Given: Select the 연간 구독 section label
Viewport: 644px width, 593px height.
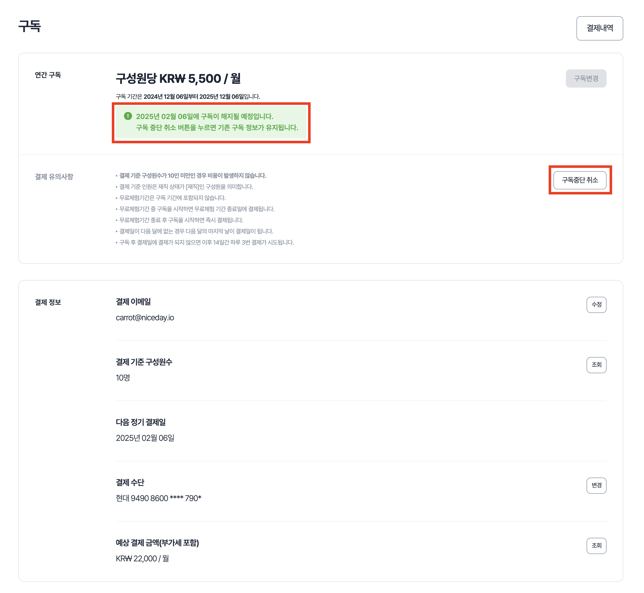Looking at the screenshot, I should [x=48, y=75].
